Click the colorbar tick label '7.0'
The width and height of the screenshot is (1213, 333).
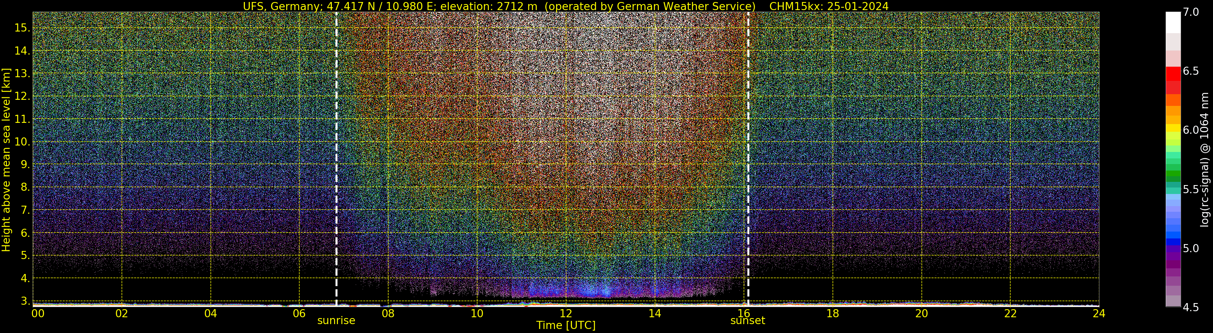[1191, 12]
